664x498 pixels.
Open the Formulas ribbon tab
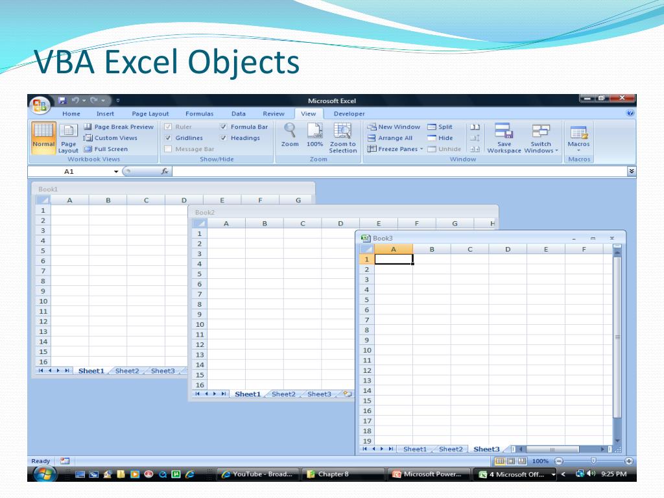point(200,113)
